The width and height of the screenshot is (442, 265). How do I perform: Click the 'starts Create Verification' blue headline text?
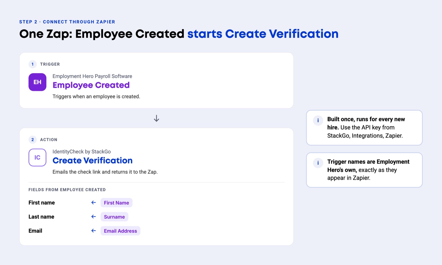click(x=263, y=34)
